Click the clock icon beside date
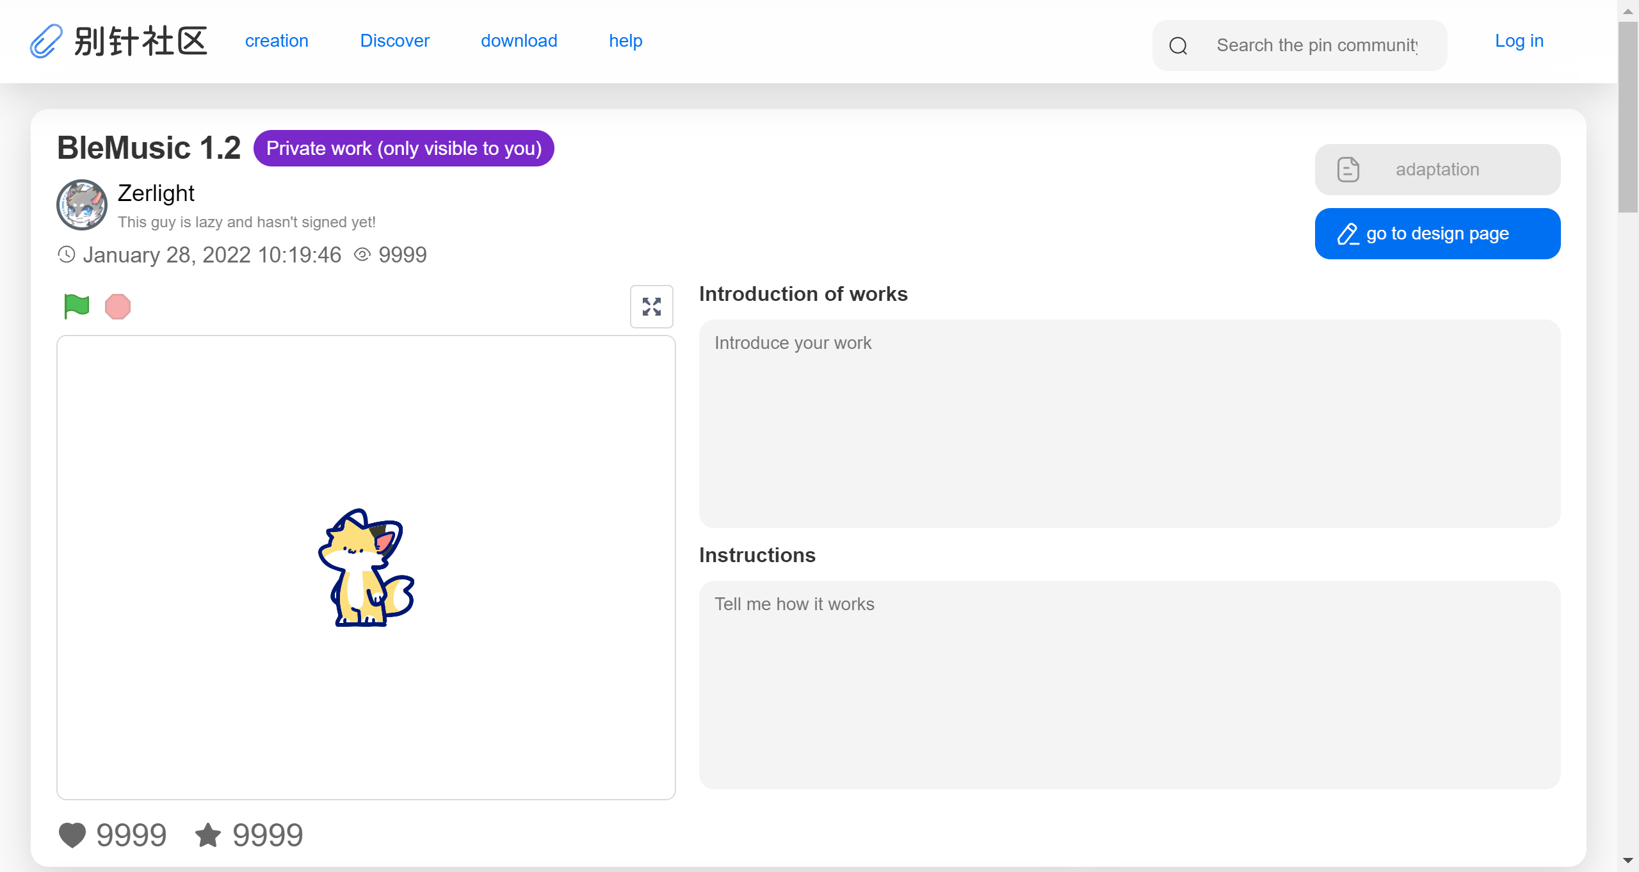1639x872 pixels. click(67, 255)
